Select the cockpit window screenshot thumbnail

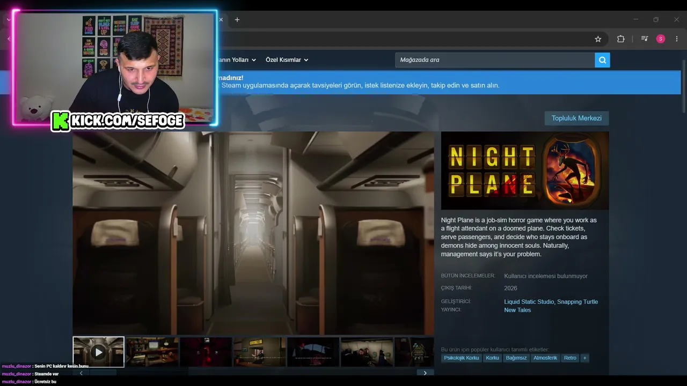[313, 352]
